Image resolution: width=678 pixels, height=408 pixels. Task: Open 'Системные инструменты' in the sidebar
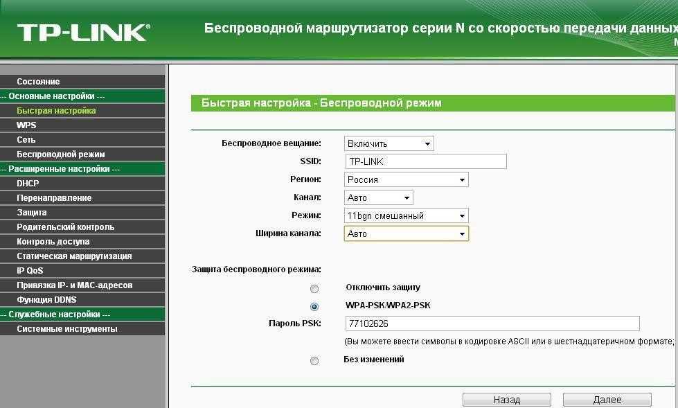coord(67,329)
